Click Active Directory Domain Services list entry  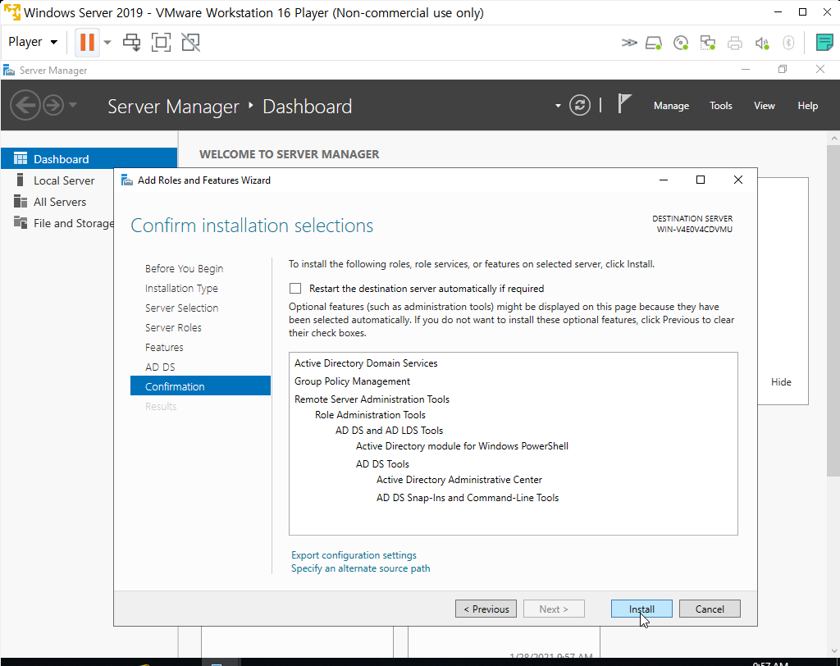pyautogui.click(x=366, y=363)
